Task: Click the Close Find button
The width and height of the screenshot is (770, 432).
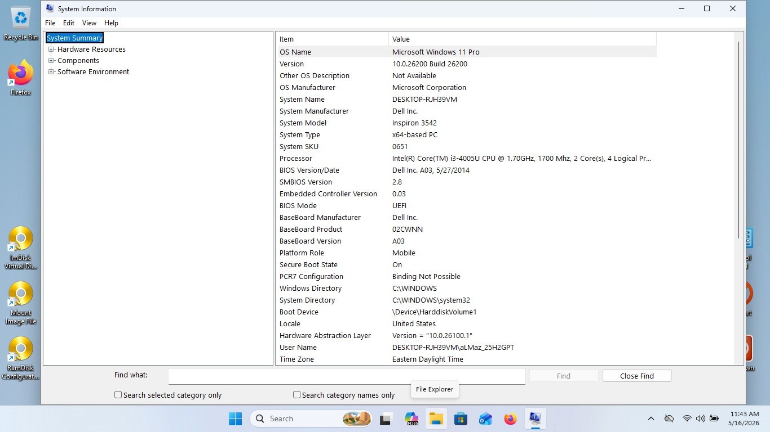Action: [637, 376]
